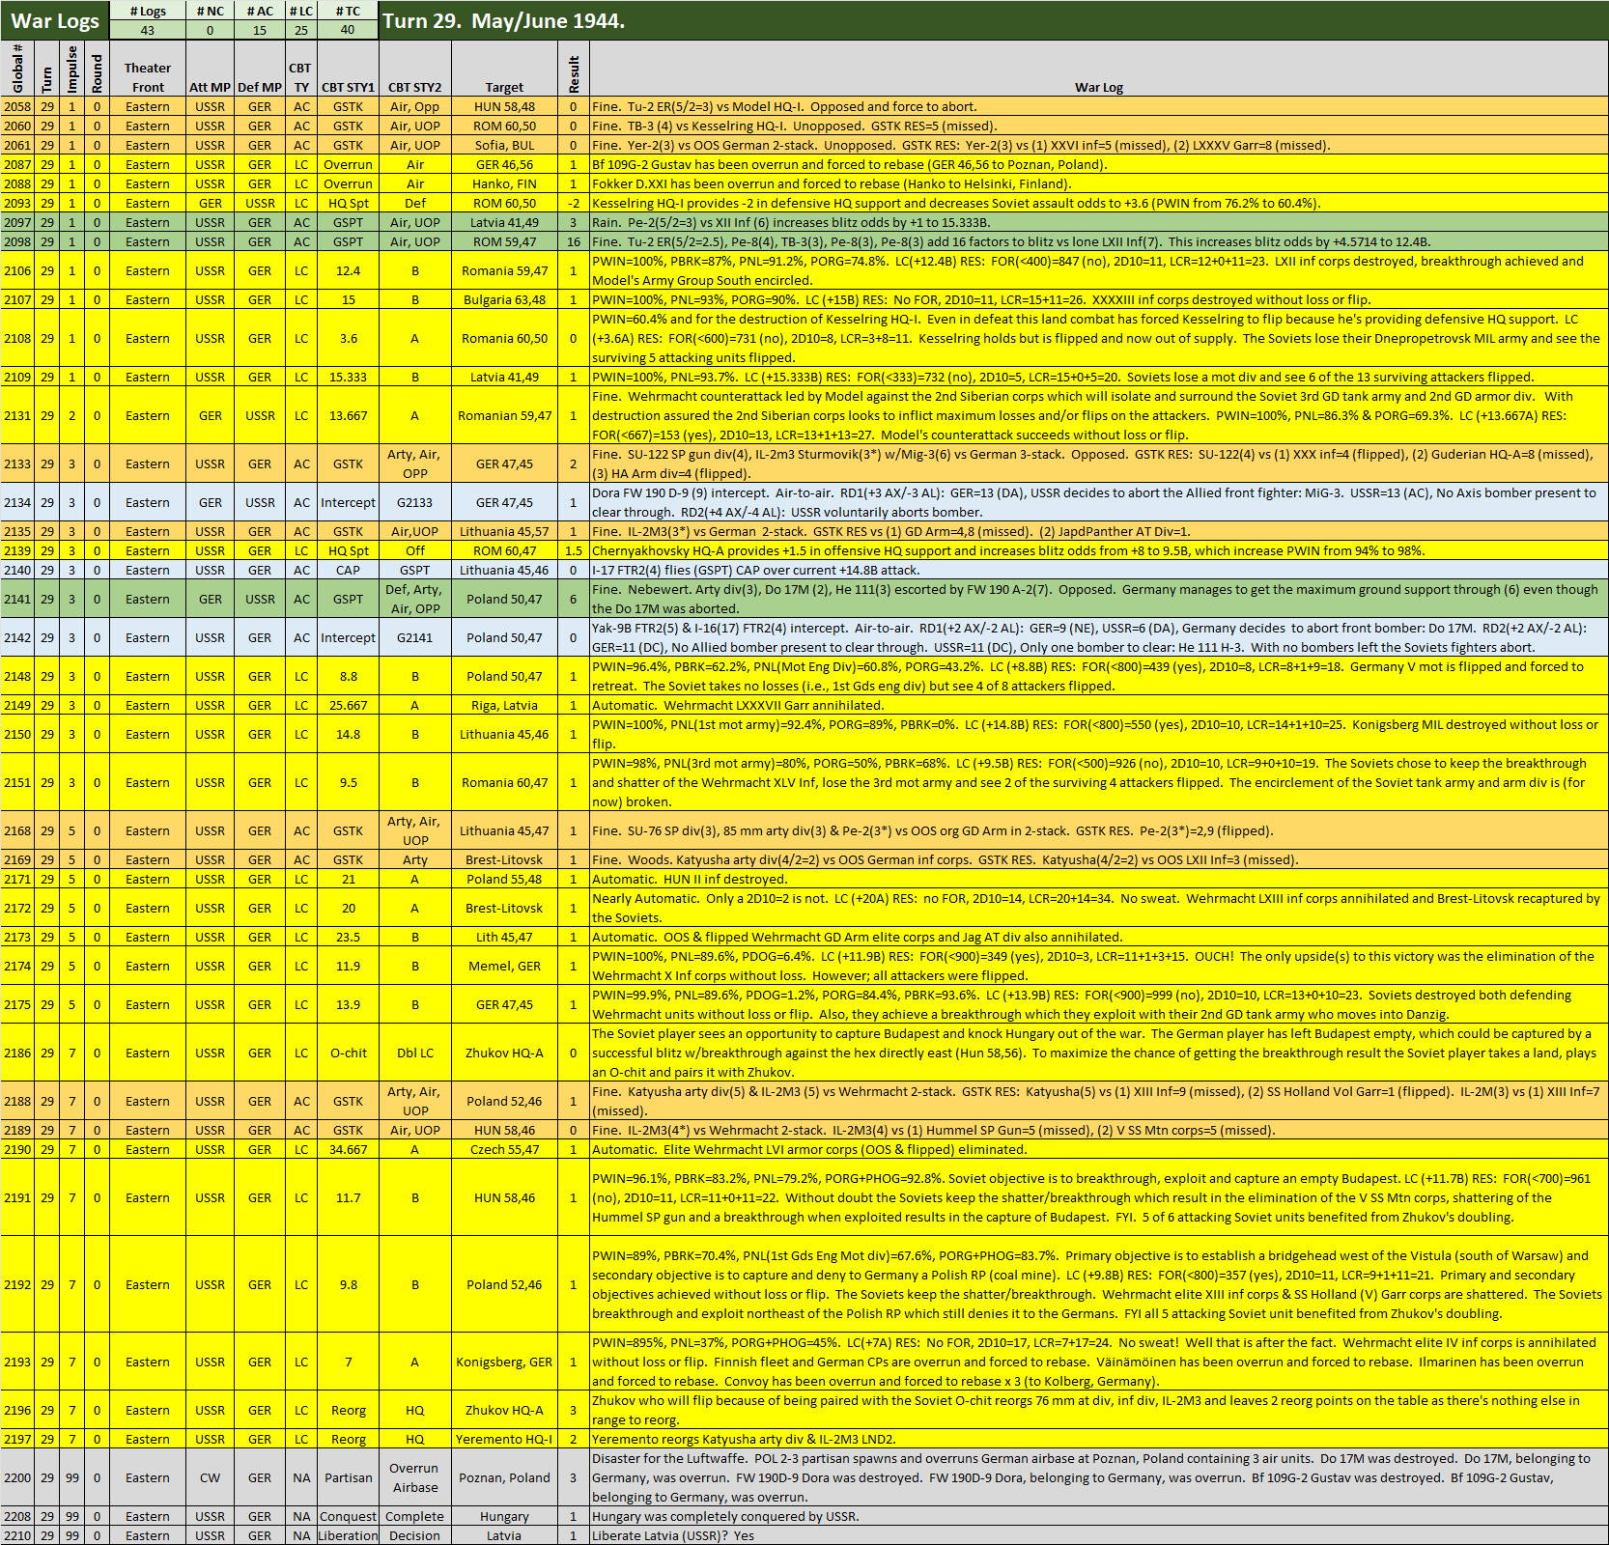Select Global # cell 2058
Viewport: 1609px width, 1545px height.
(x=17, y=106)
